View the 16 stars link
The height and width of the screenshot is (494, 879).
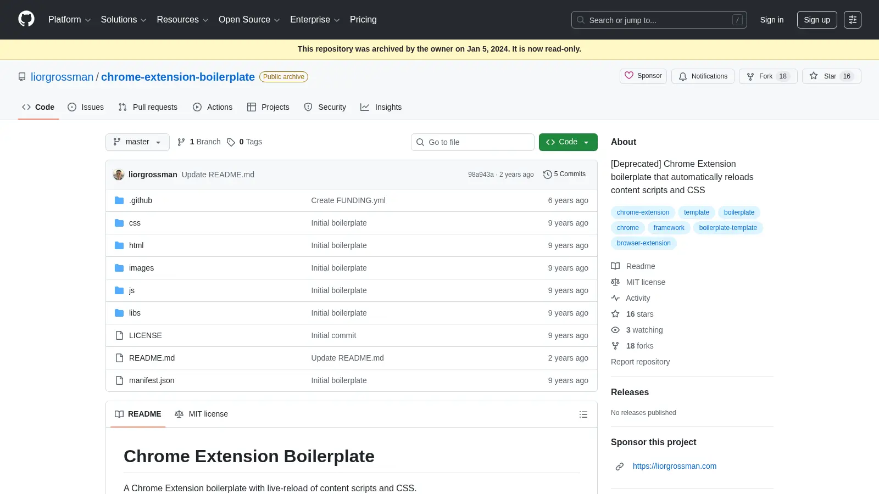click(632, 314)
